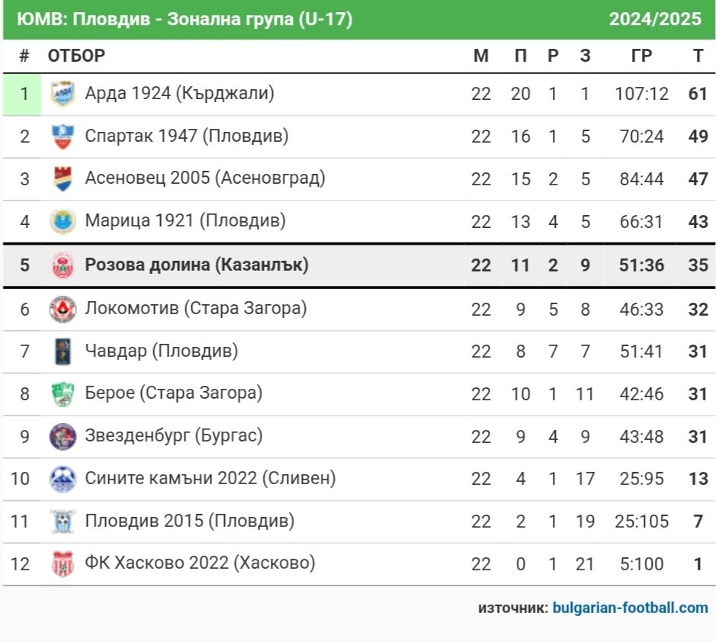Open team name Арда 1924 (Кърджали)
Image resolution: width=716 pixels, height=642 pixels.
(179, 93)
